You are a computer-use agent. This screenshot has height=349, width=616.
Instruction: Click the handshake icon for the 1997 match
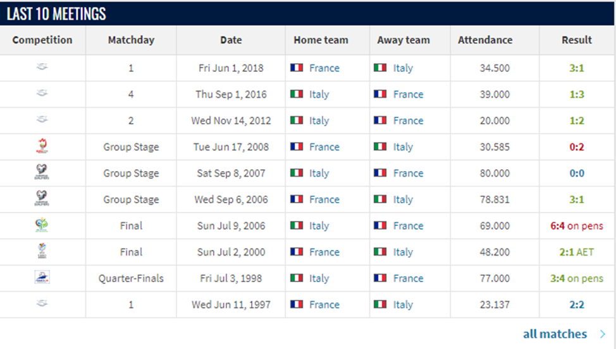click(42, 304)
